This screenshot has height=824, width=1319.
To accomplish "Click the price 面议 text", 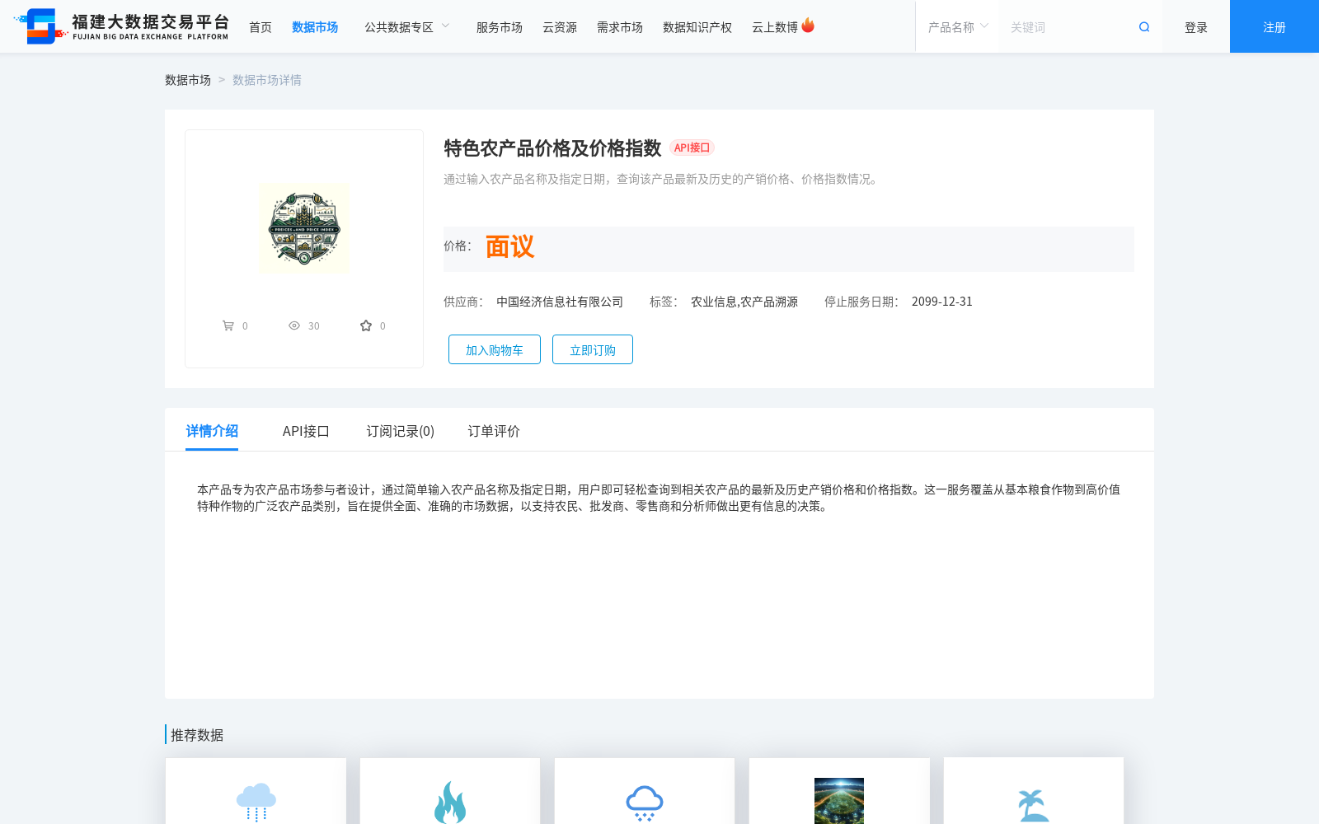I will 509,246.
